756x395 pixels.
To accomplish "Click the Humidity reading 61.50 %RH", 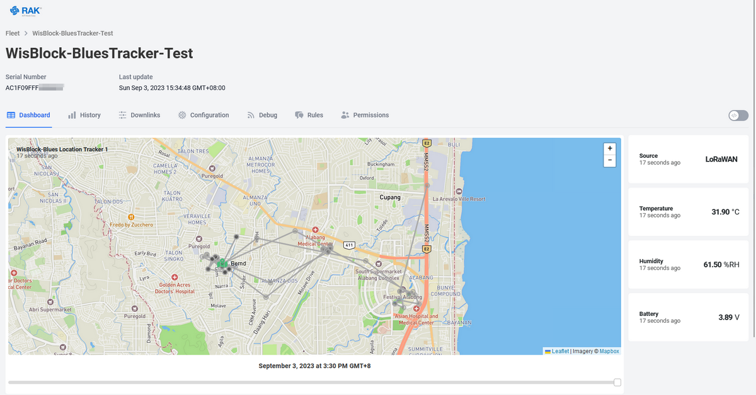I will pyautogui.click(x=721, y=265).
